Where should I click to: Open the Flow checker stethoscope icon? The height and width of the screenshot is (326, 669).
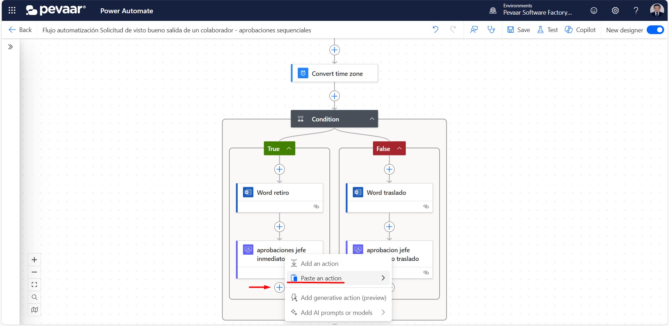[491, 30]
